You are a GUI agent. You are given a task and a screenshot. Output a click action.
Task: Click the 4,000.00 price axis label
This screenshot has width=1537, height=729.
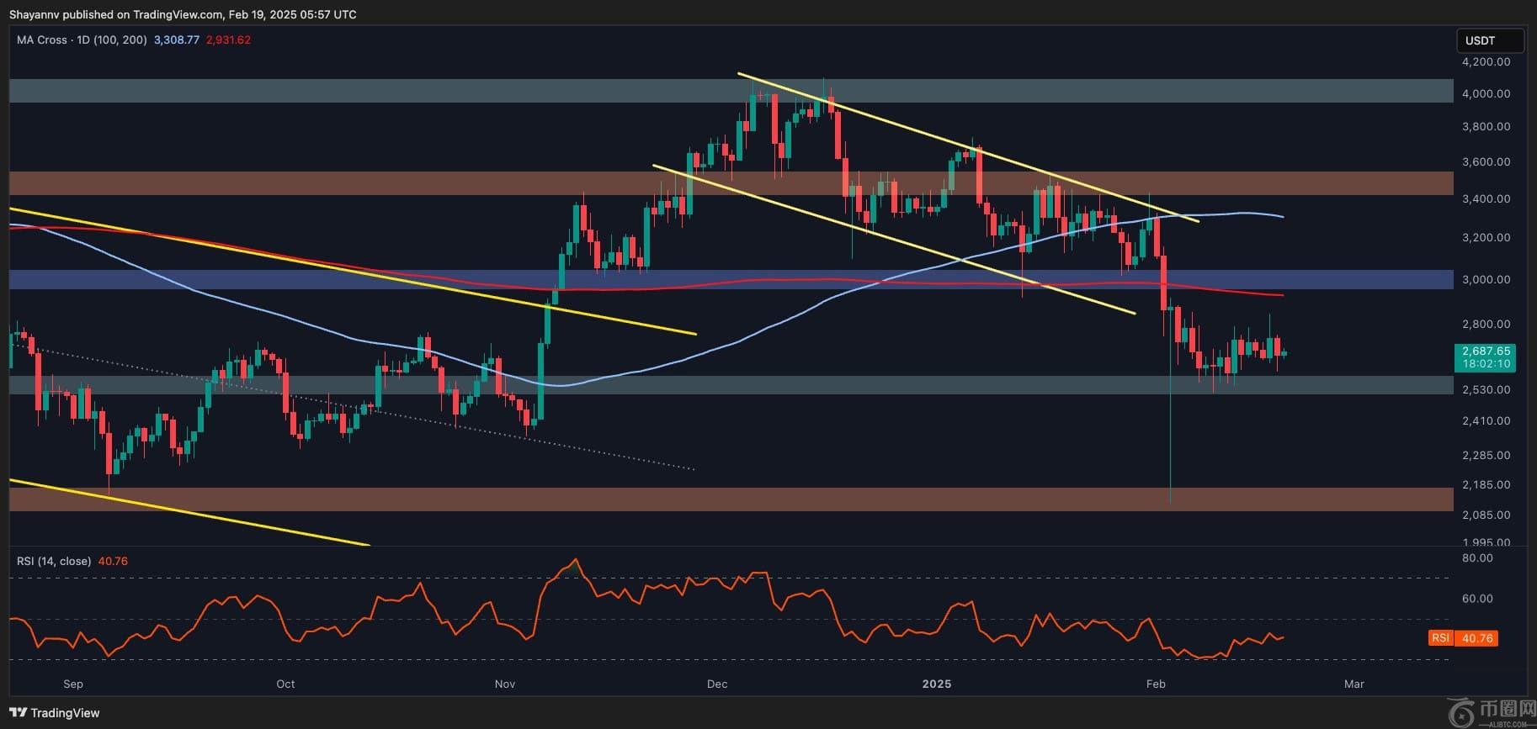click(1486, 93)
